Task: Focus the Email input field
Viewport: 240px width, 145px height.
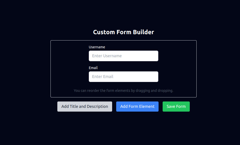Action: click(123, 77)
